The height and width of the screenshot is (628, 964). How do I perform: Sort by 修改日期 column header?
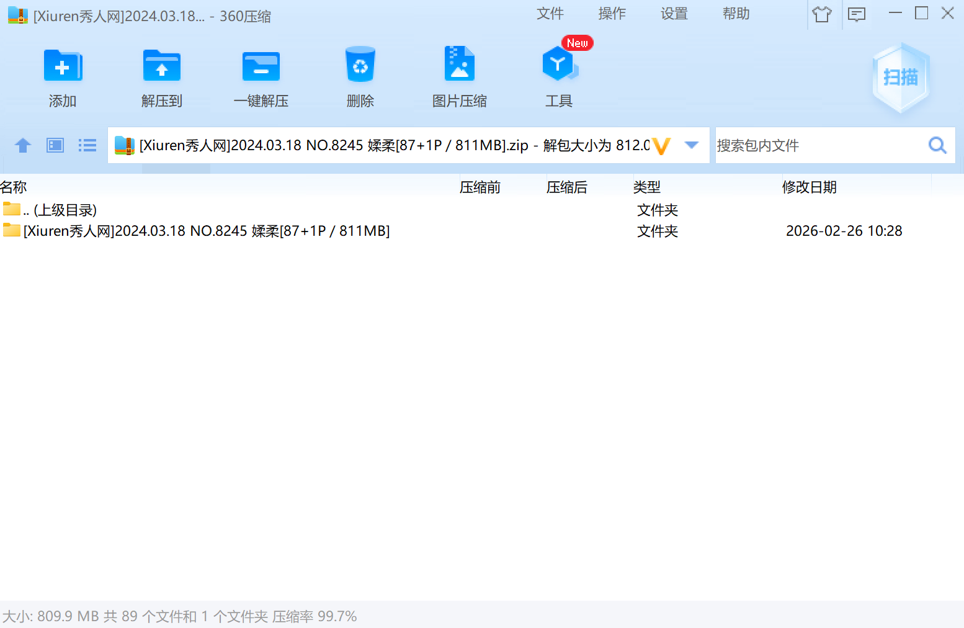(809, 187)
